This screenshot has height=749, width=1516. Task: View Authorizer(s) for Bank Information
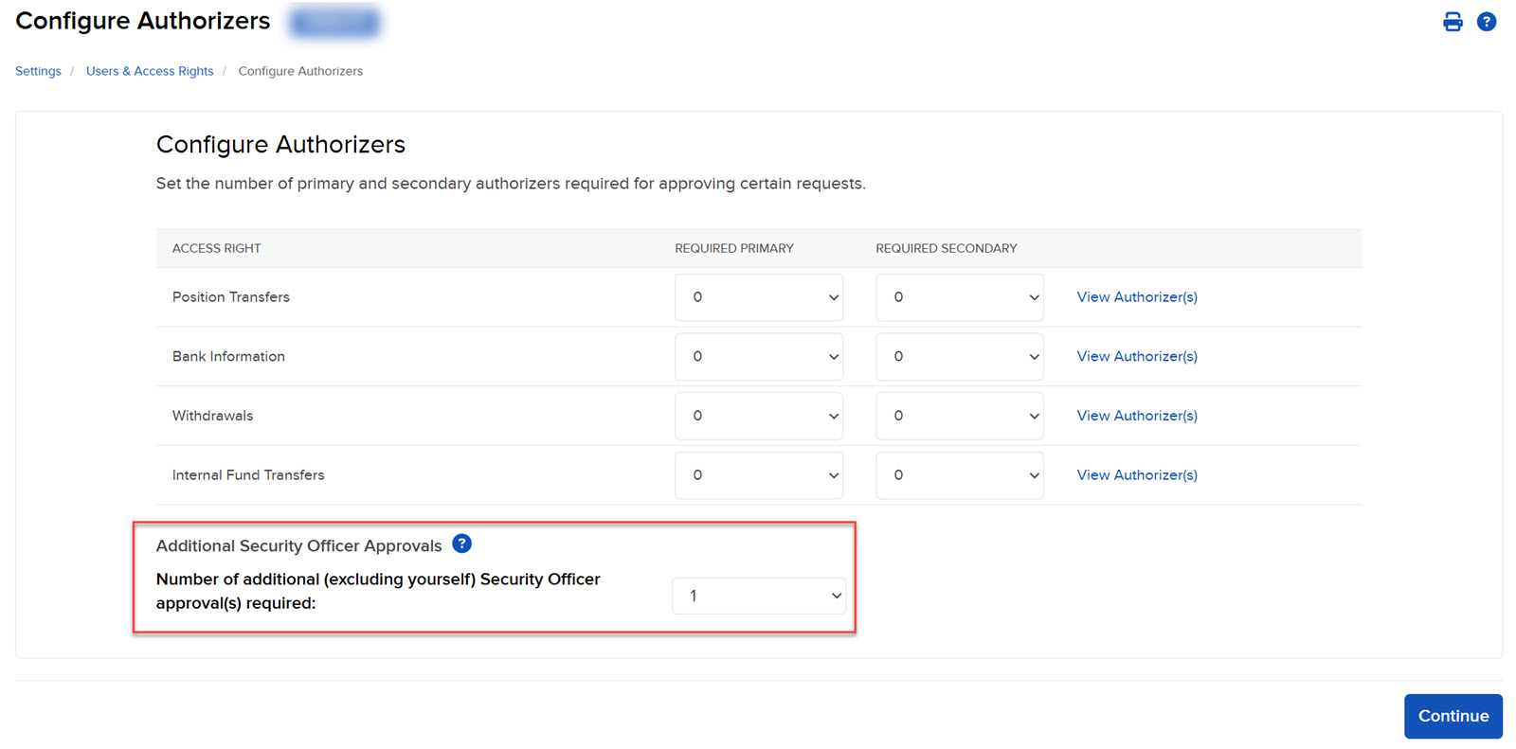point(1137,357)
